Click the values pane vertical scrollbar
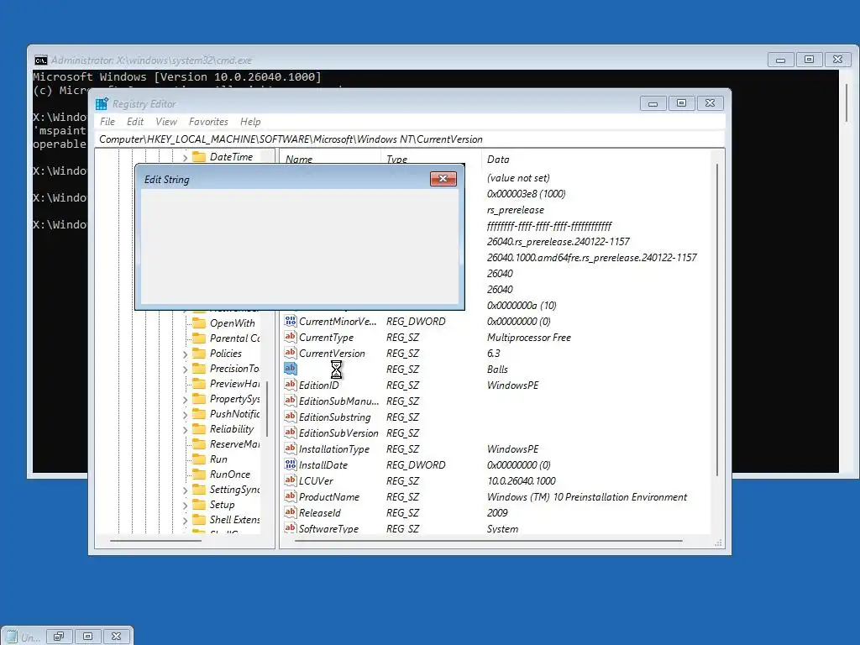The height and width of the screenshot is (645, 860). click(717, 320)
